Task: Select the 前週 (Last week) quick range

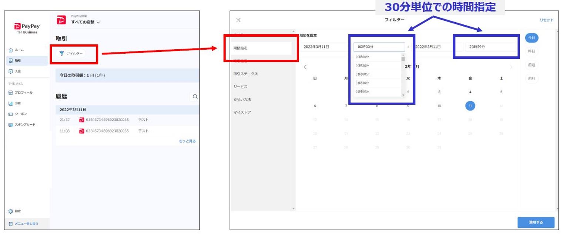Action: tap(532, 65)
